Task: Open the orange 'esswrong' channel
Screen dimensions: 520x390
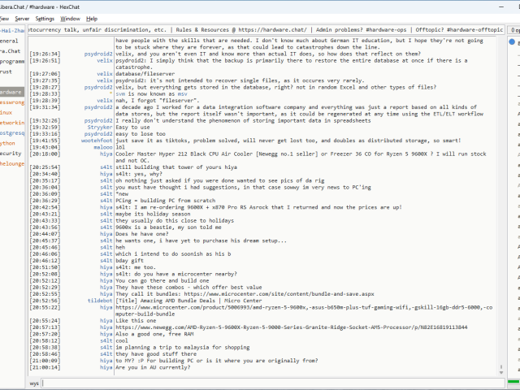Action: click(12, 102)
